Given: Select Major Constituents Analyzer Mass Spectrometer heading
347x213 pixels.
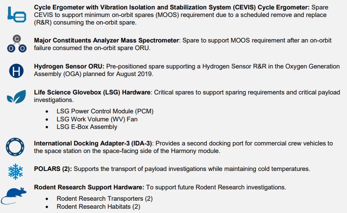Looking at the screenshot, I should (x=106, y=41).
